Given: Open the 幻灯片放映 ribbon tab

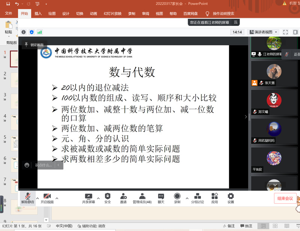Looking at the screenshot, I should (112, 13).
